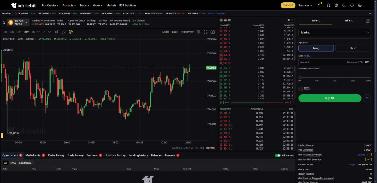Switch chart to TradingView mode

[x=187, y=32]
